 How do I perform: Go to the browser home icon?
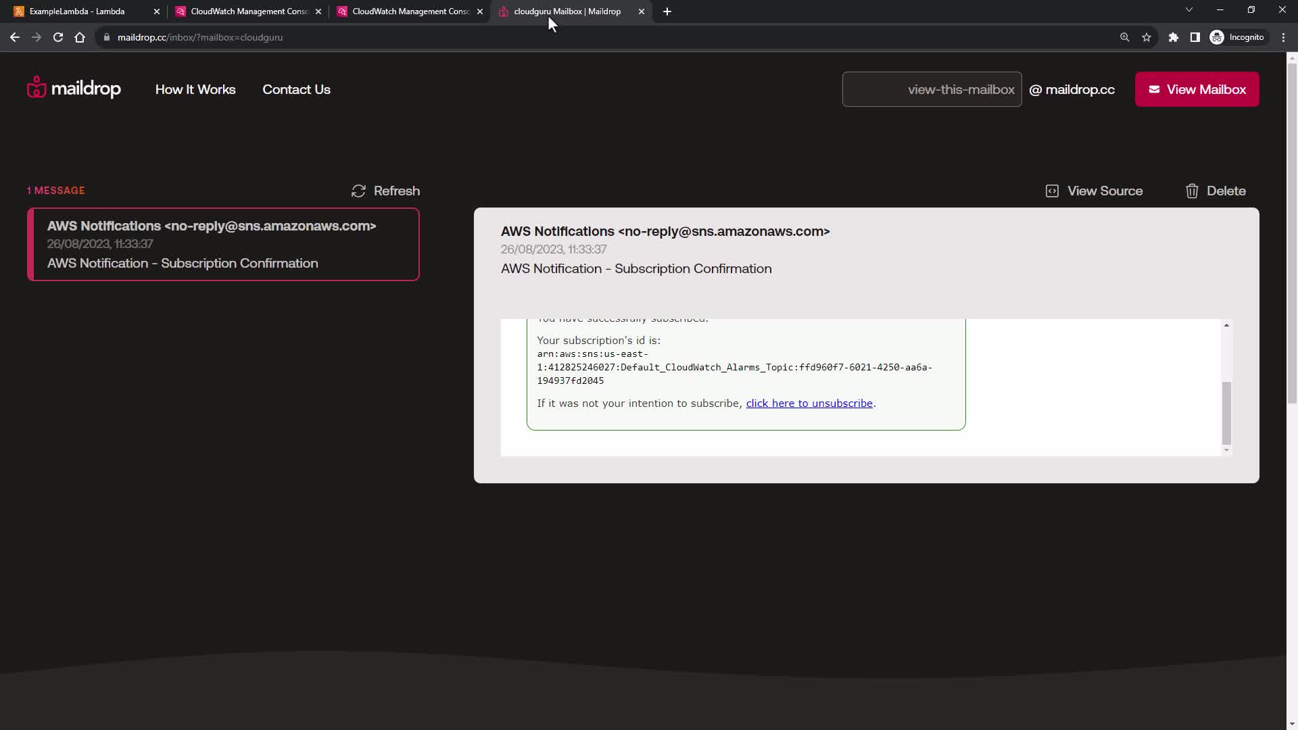80,37
